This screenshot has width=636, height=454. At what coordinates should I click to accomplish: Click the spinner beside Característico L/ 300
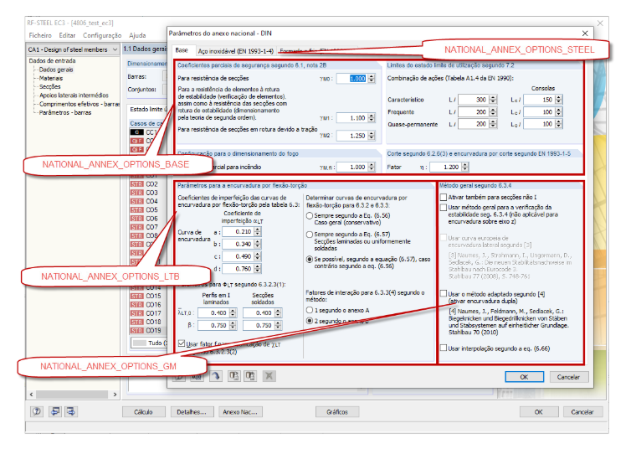coord(493,100)
